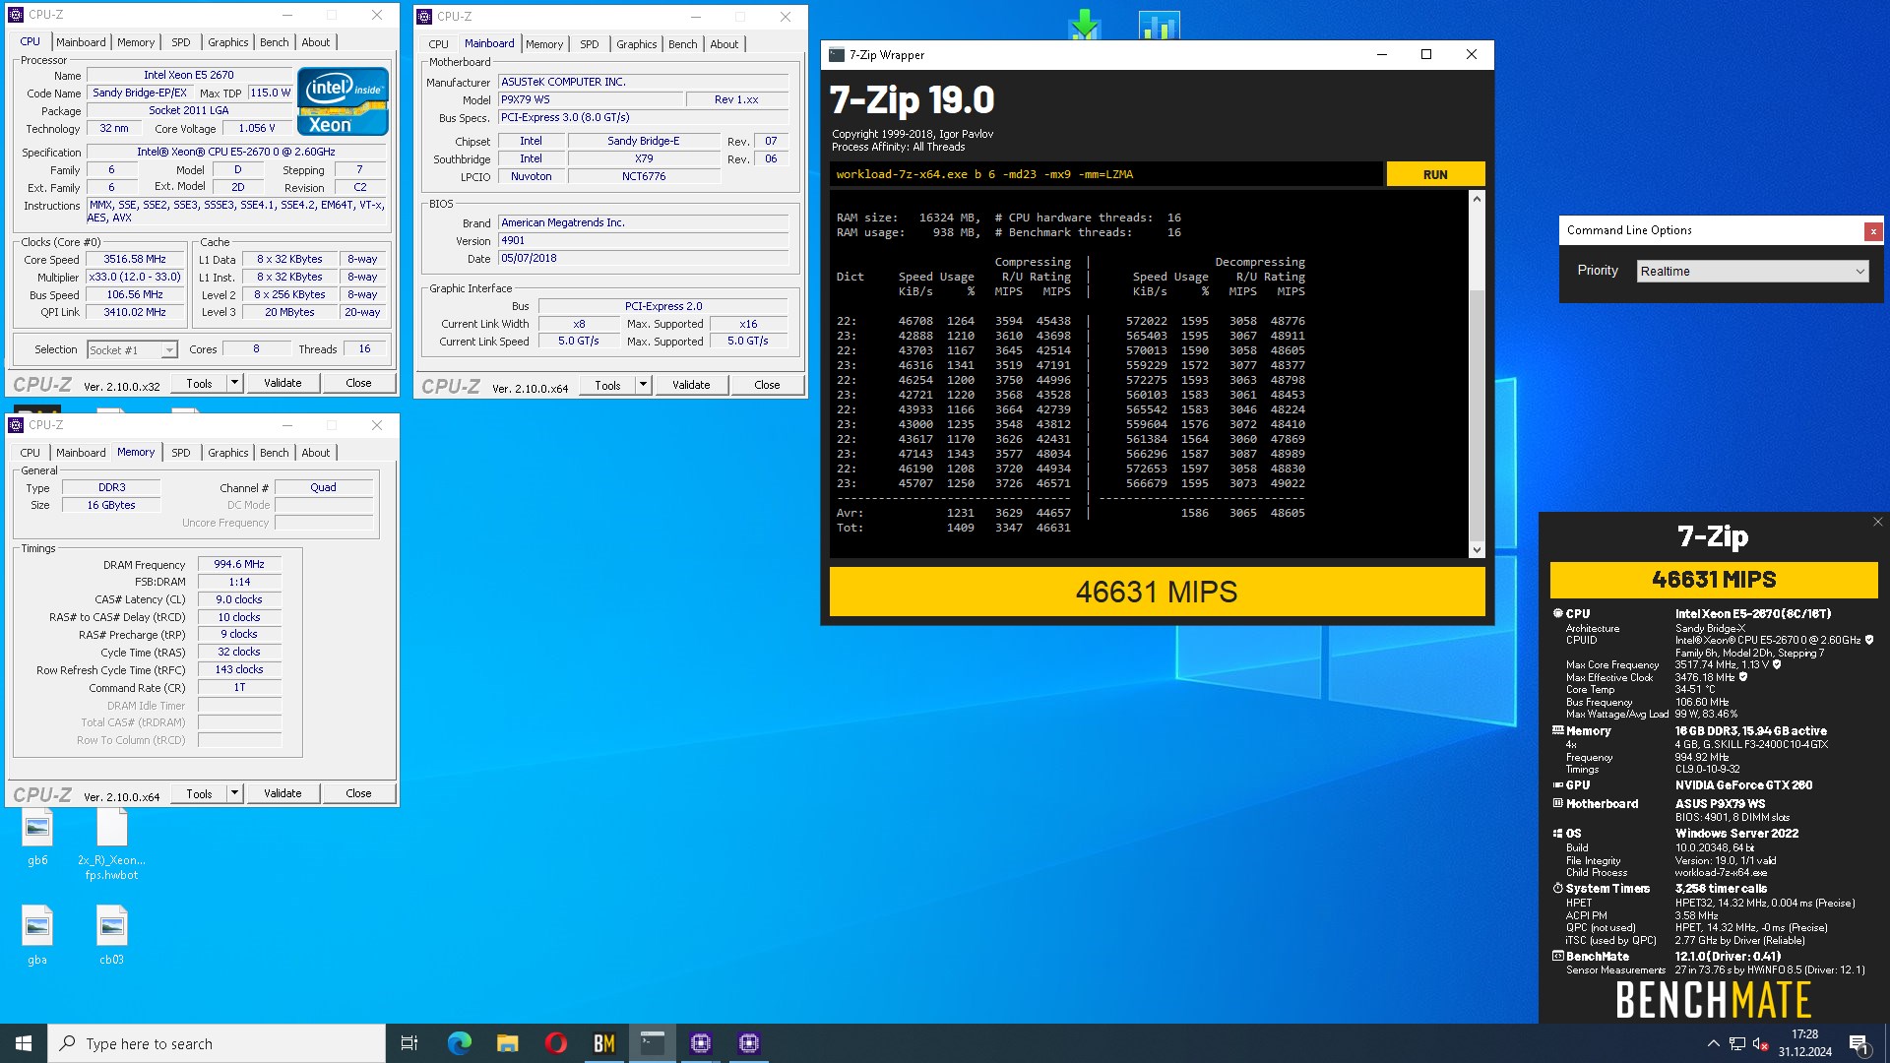Click taskbar search box

(x=217, y=1043)
